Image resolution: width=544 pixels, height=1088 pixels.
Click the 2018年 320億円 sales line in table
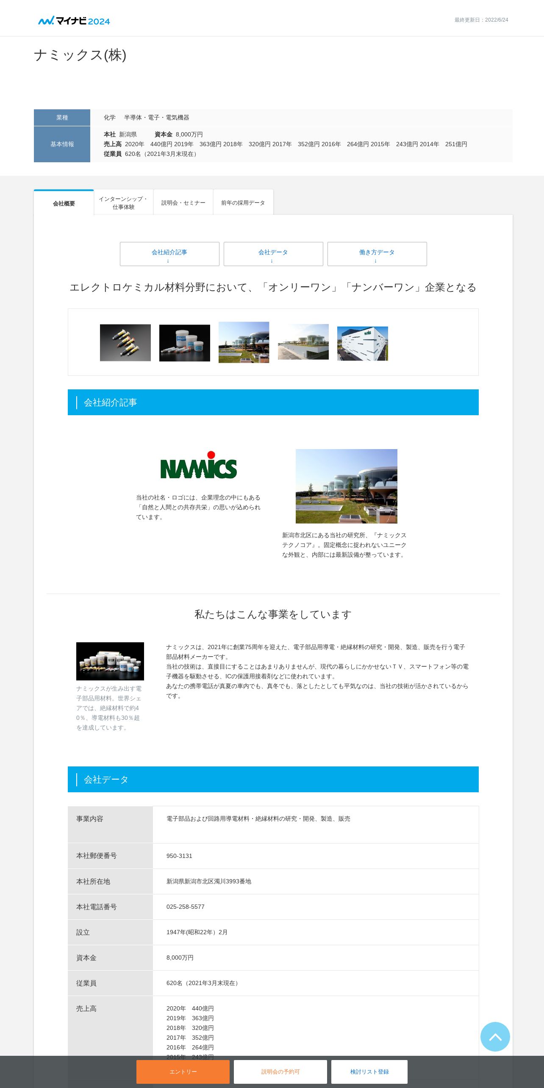tap(190, 1028)
